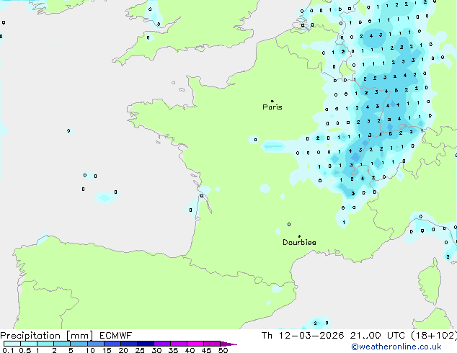Pick the legend swatch between 20 and 25

point(129,344)
